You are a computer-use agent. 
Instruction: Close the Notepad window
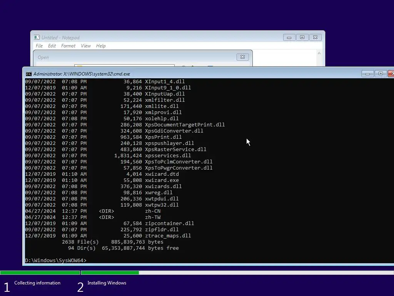(315, 37)
